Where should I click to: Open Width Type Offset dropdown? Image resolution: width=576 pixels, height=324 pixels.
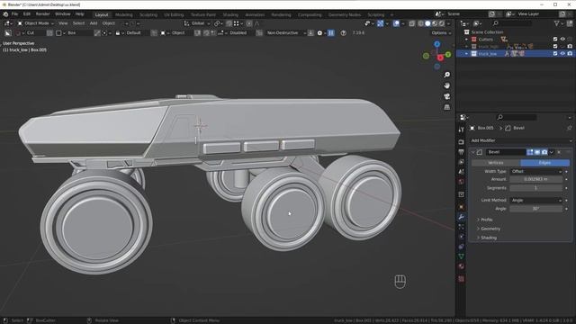coord(536,172)
